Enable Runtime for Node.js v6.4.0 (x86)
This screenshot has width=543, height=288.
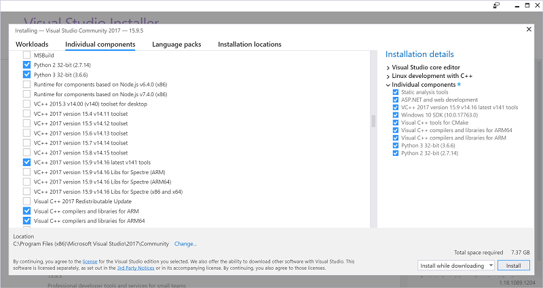26,84
